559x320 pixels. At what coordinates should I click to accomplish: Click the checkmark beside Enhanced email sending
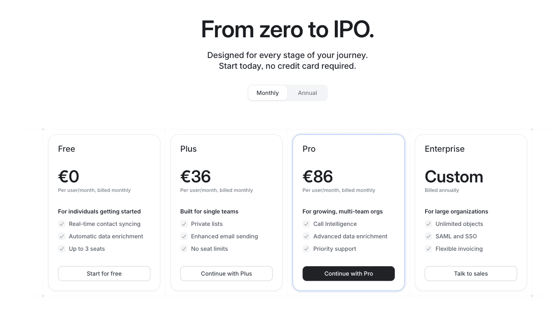pos(184,236)
